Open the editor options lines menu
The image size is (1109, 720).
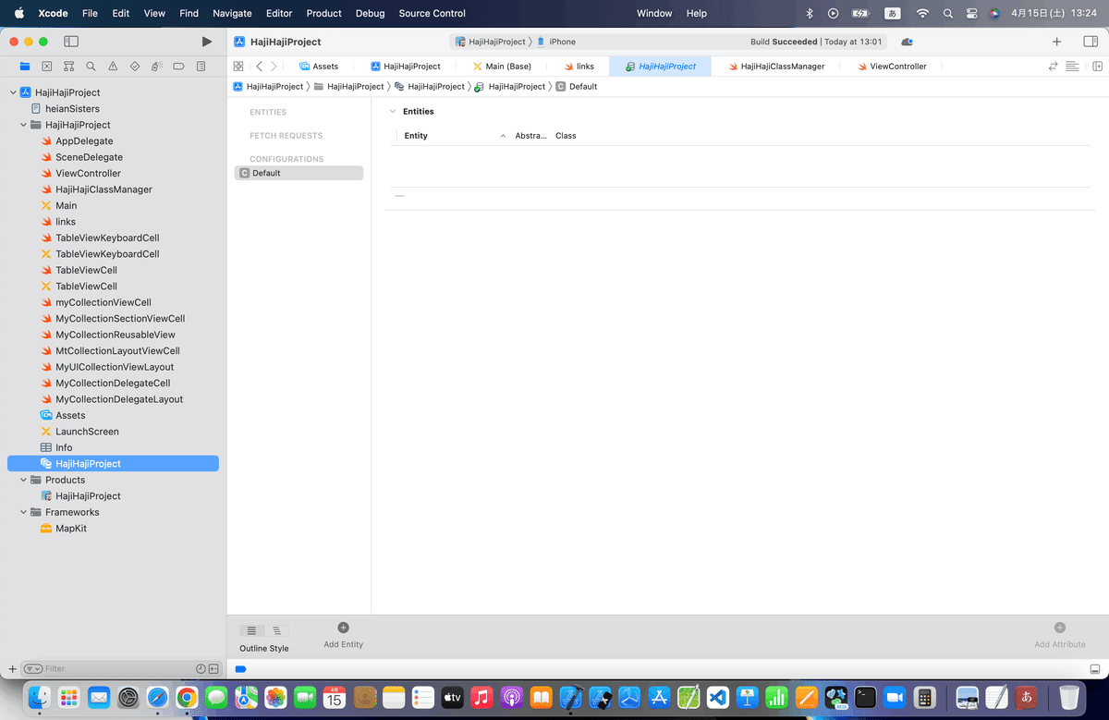tap(1072, 67)
